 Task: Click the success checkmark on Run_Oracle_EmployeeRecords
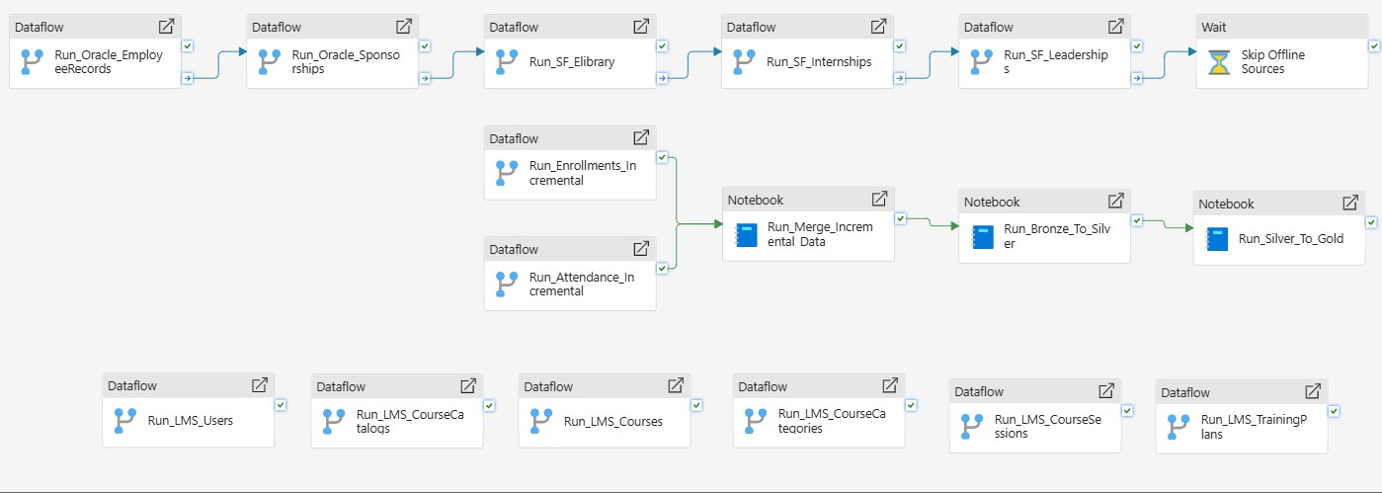coord(188,45)
